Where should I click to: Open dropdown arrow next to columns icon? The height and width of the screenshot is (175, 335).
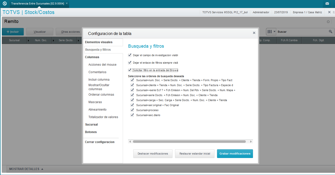(x=274, y=32)
